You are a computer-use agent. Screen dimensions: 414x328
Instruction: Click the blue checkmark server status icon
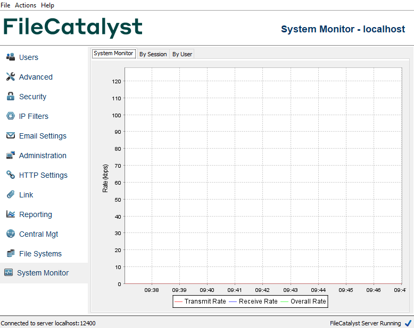click(408, 323)
